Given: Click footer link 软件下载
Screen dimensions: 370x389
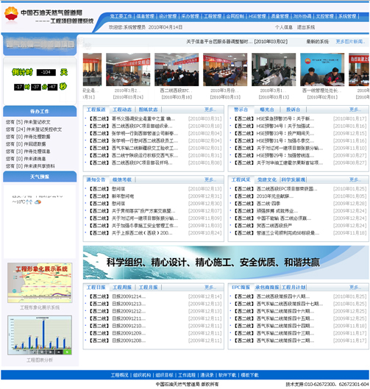Looking at the screenshot, I should pos(227,375).
